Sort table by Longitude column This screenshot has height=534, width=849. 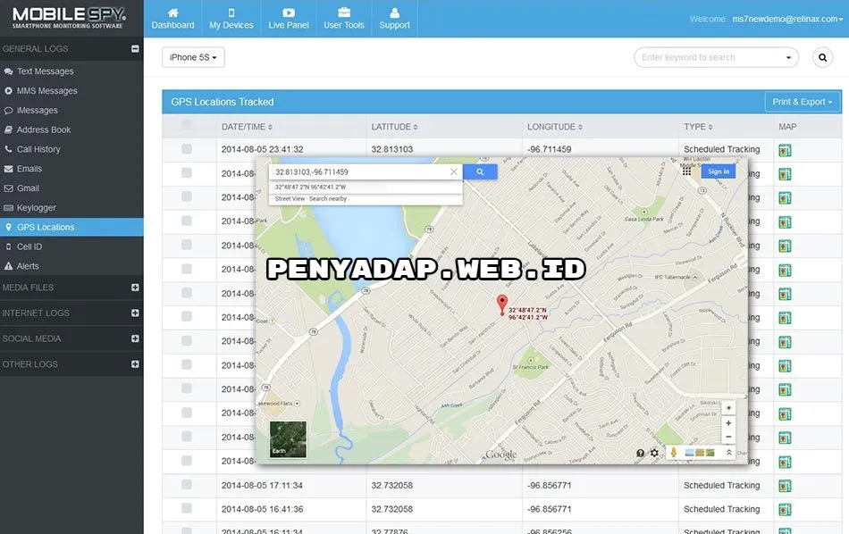554,127
